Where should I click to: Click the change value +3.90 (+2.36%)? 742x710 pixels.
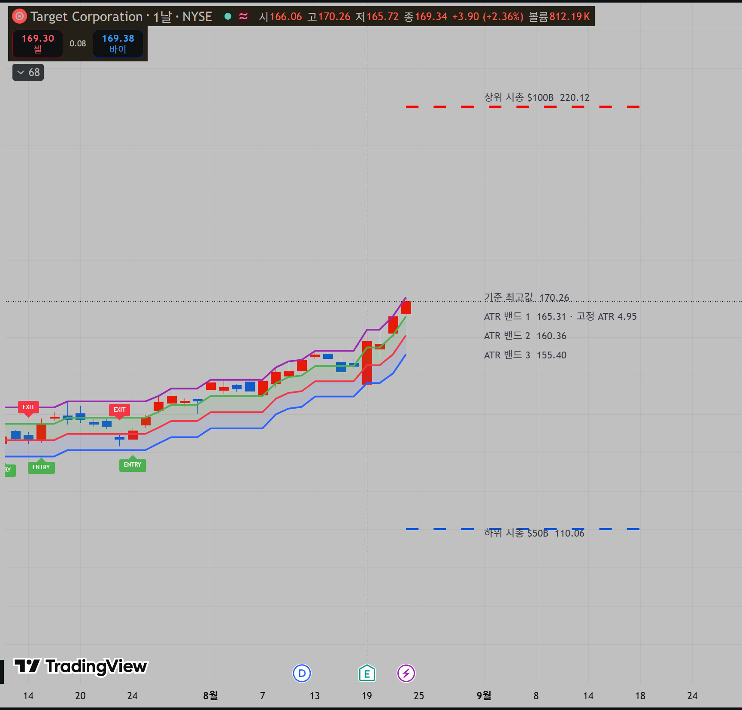coord(488,17)
